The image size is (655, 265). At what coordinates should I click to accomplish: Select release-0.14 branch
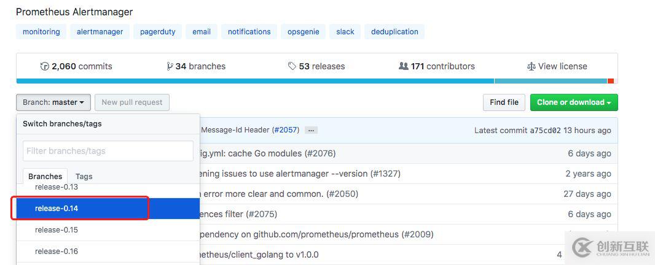click(x=108, y=208)
